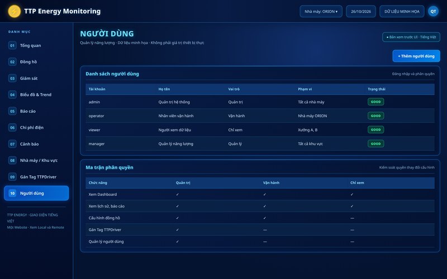Click Thêm người dùng button

[416, 56]
